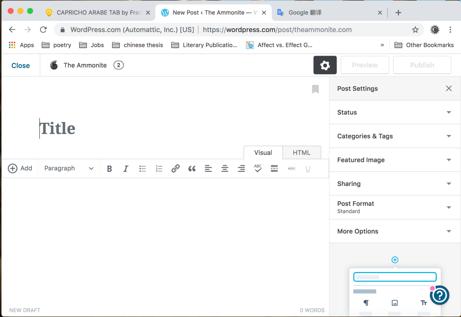This screenshot has width=461, height=317.
Task: Click the Close link
Action: pyautogui.click(x=21, y=66)
